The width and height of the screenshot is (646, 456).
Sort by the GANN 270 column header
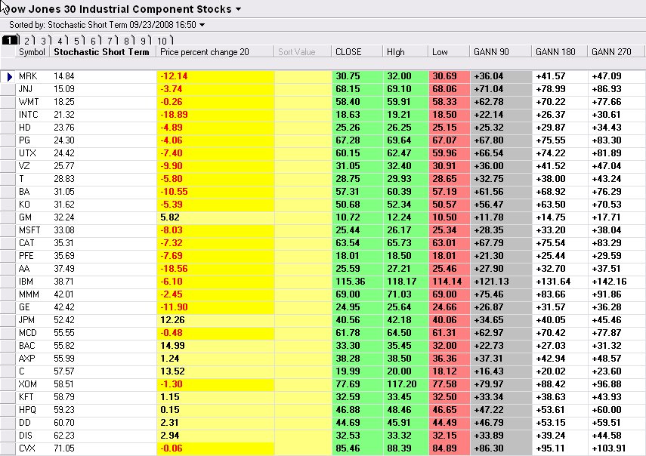tap(616, 52)
